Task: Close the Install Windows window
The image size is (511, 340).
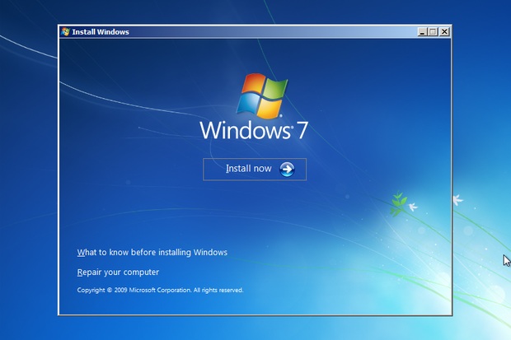Action: [x=444, y=31]
